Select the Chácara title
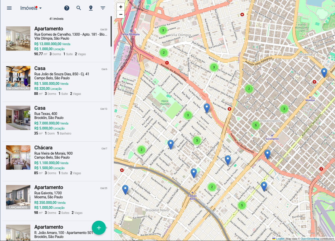335x241 pixels. [43, 148]
